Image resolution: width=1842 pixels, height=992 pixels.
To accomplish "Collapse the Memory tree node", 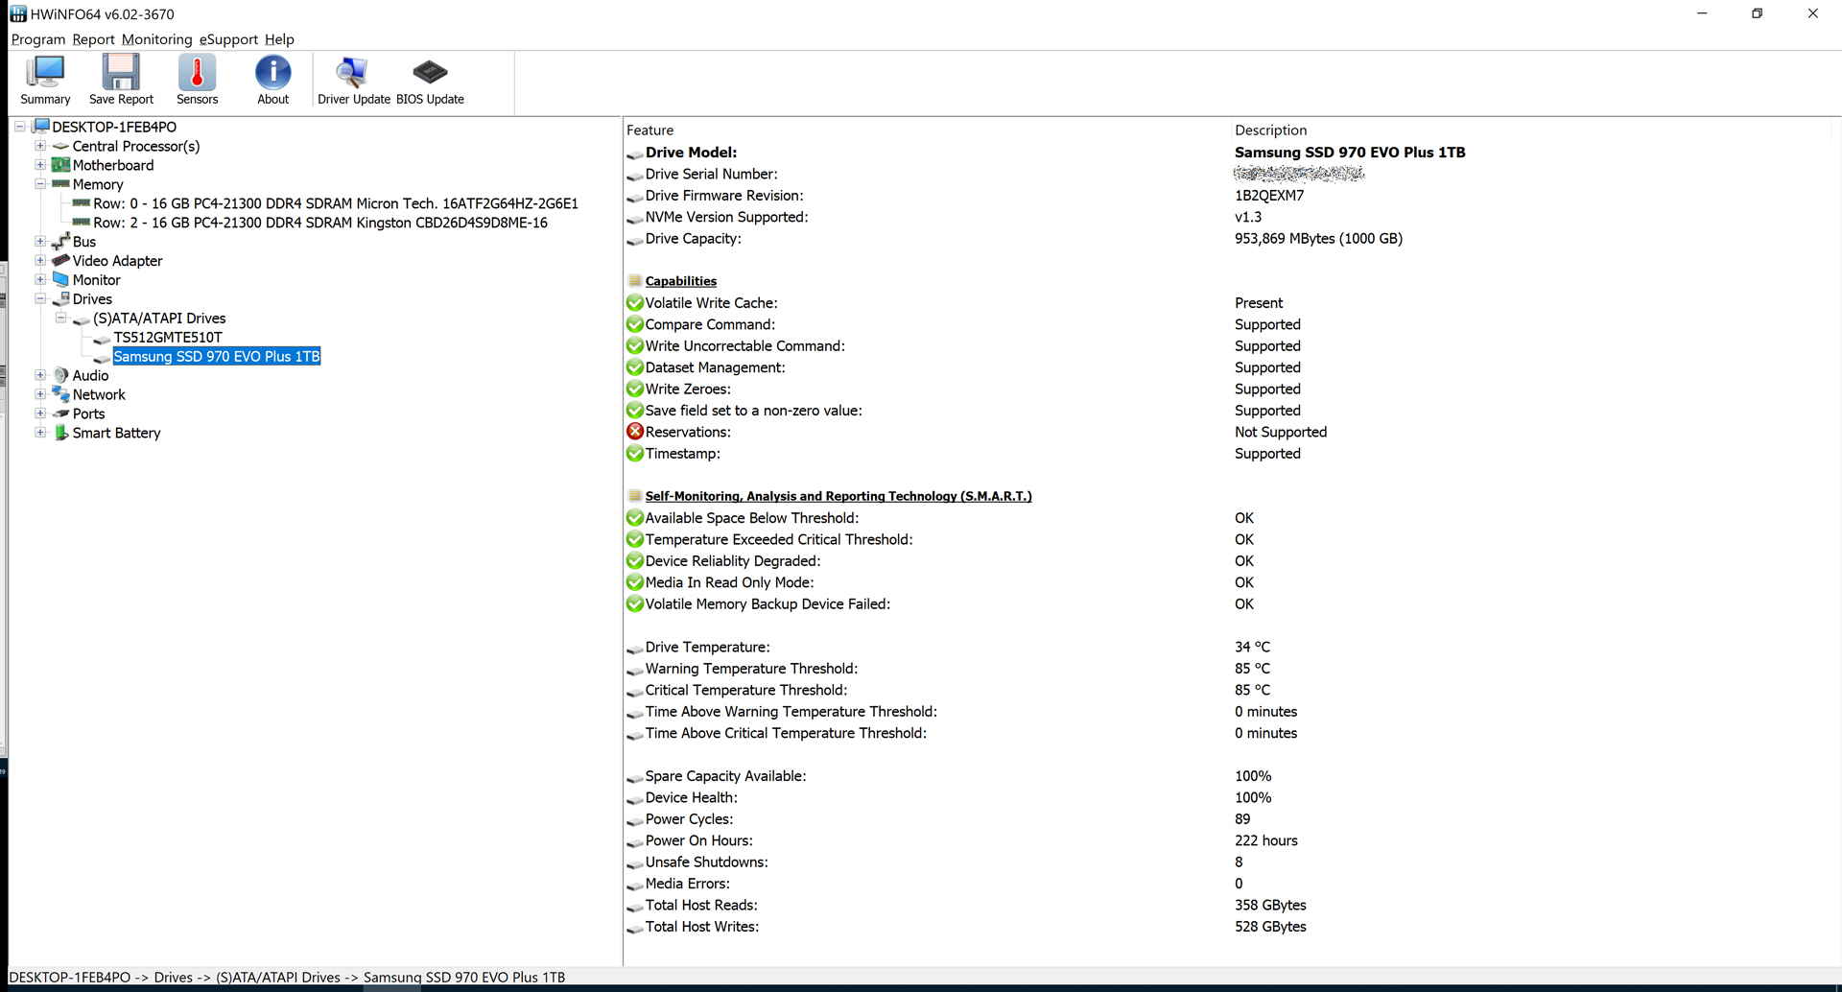I will 40,184.
